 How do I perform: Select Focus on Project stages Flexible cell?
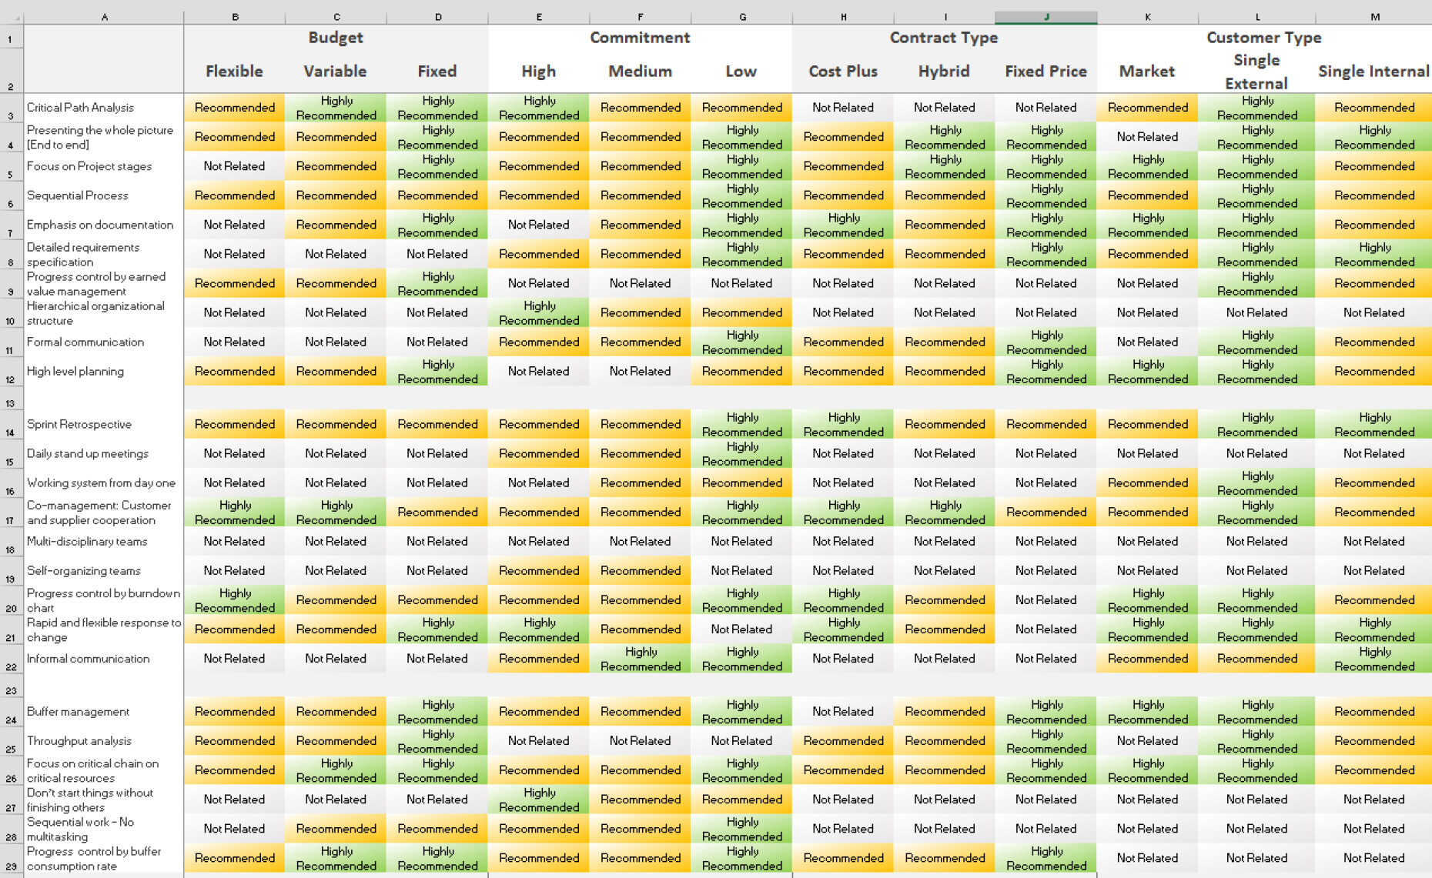click(x=234, y=166)
